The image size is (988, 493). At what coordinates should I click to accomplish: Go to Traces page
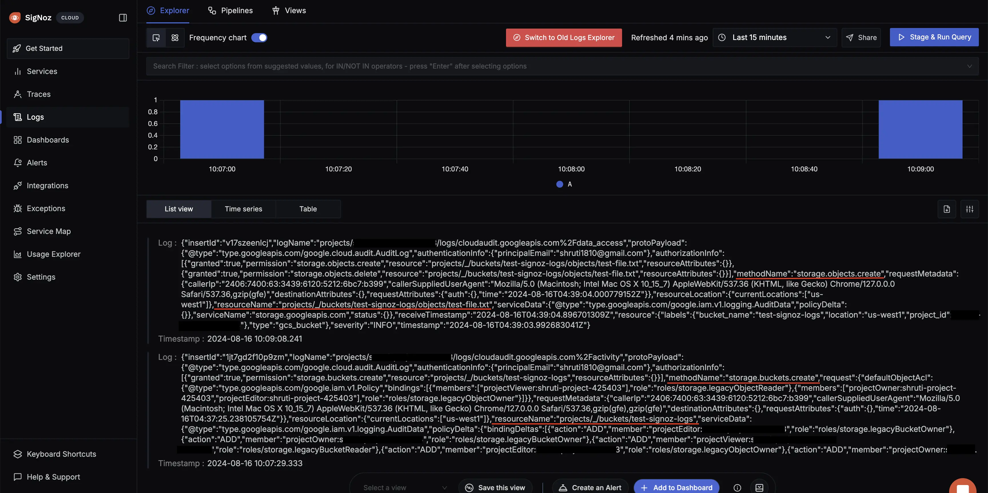point(68,94)
